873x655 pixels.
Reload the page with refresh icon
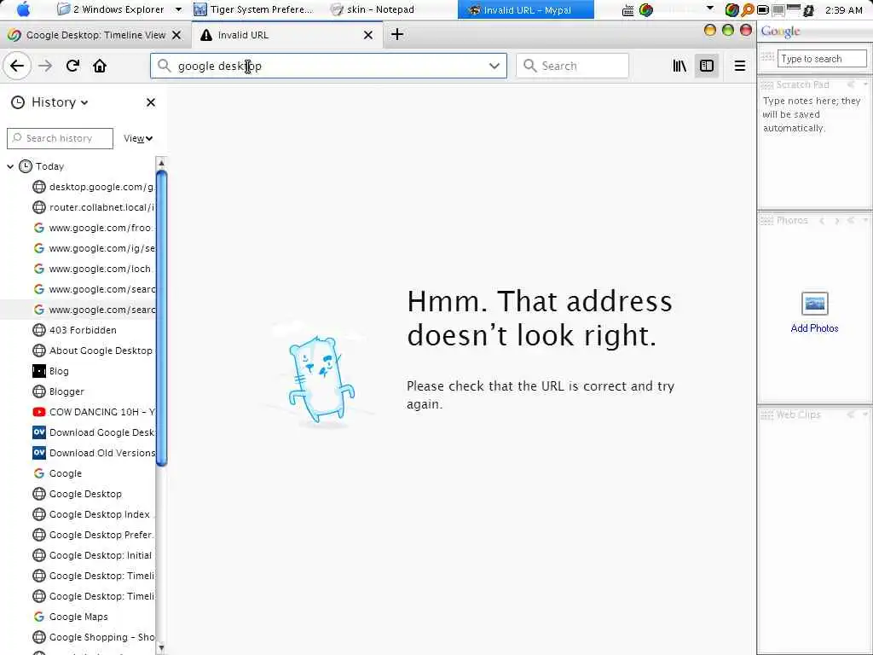[72, 66]
